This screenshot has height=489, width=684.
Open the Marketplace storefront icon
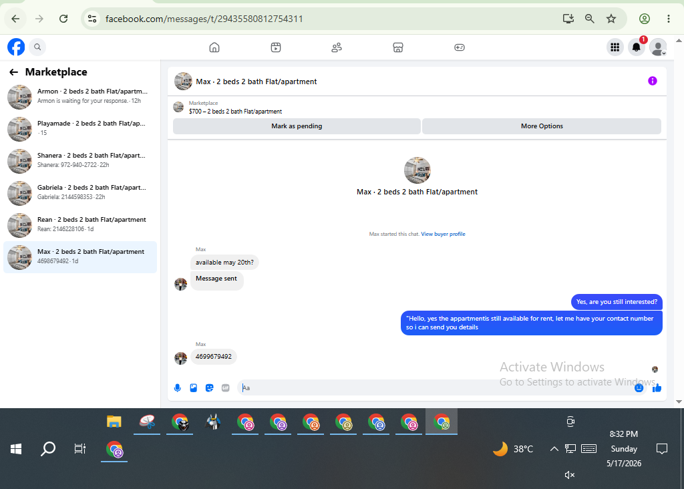pyautogui.click(x=398, y=47)
